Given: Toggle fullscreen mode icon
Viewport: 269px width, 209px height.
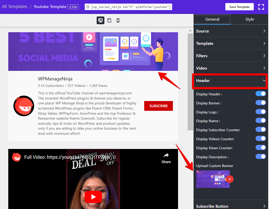Looking at the screenshot, I should pyautogui.click(x=261, y=7).
